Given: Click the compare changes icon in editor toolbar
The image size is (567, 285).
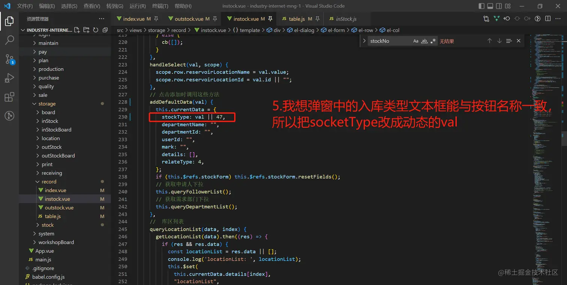Looking at the screenshot, I should [486, 19].
